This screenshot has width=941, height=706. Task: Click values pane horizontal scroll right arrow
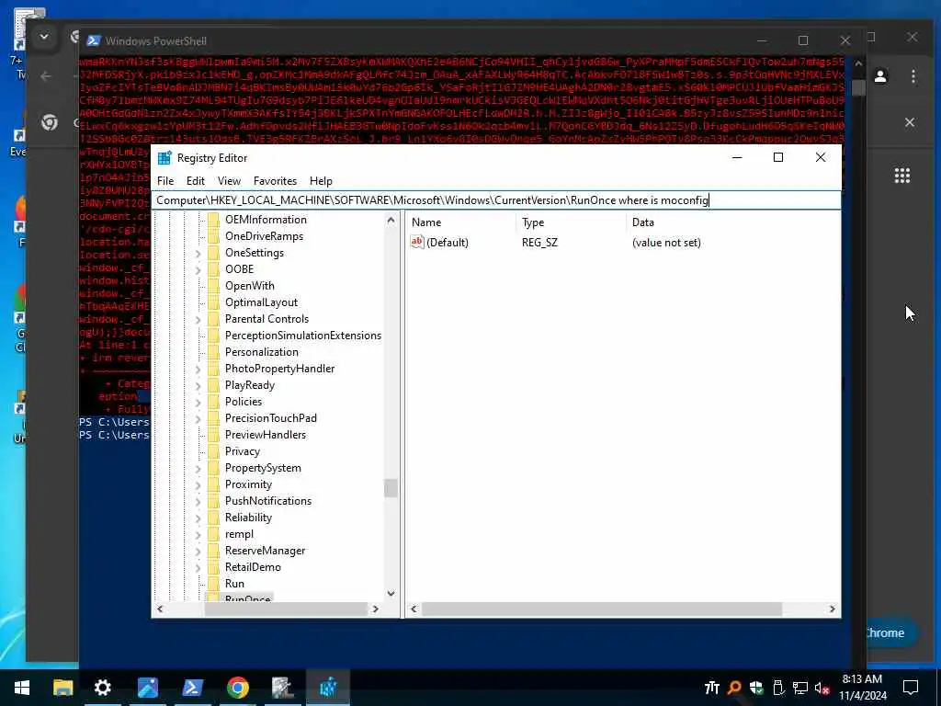(x=832, y=609)
